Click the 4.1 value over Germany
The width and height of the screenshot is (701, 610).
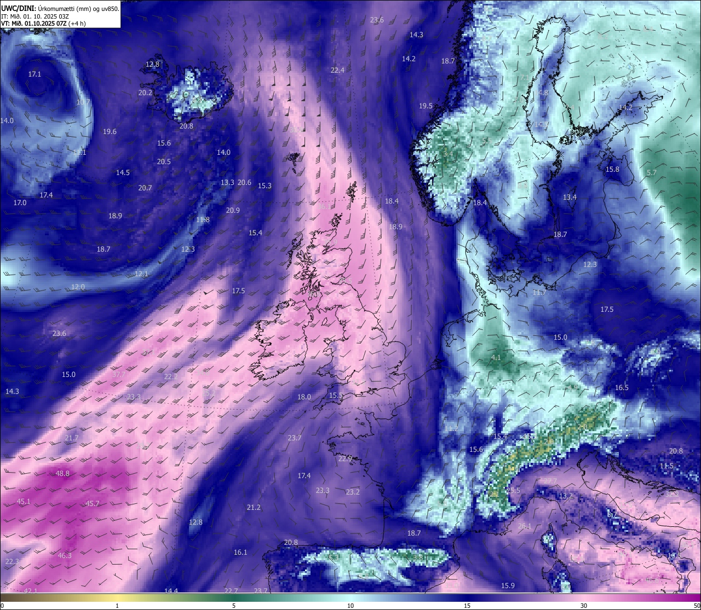(x=496, y=357)
